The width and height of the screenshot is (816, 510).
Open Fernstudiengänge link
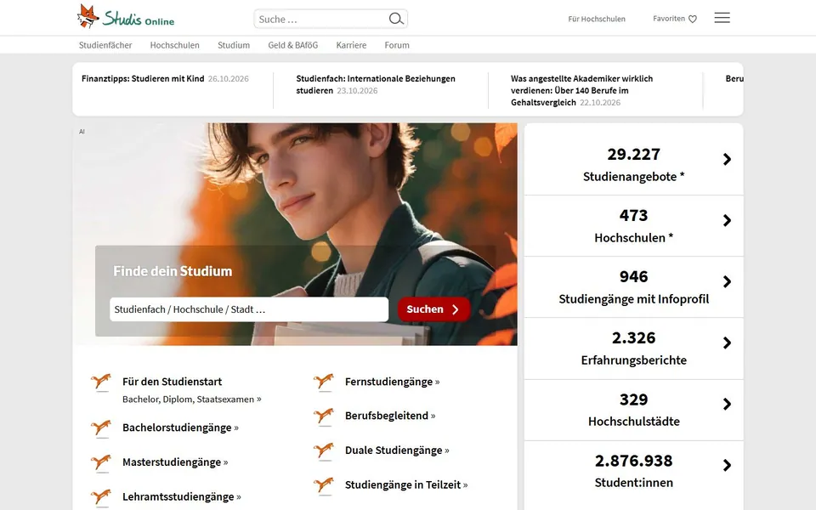point(393,382)
